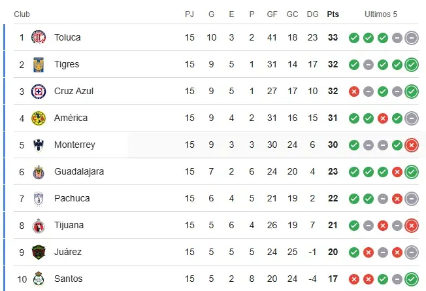
Task: Click the DG column header
Action: click(x=312, y=14)
